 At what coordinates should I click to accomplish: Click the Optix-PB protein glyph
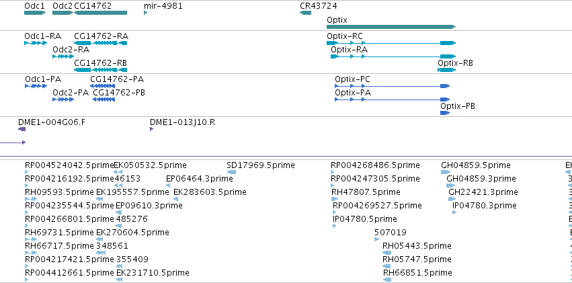point(445,113)
